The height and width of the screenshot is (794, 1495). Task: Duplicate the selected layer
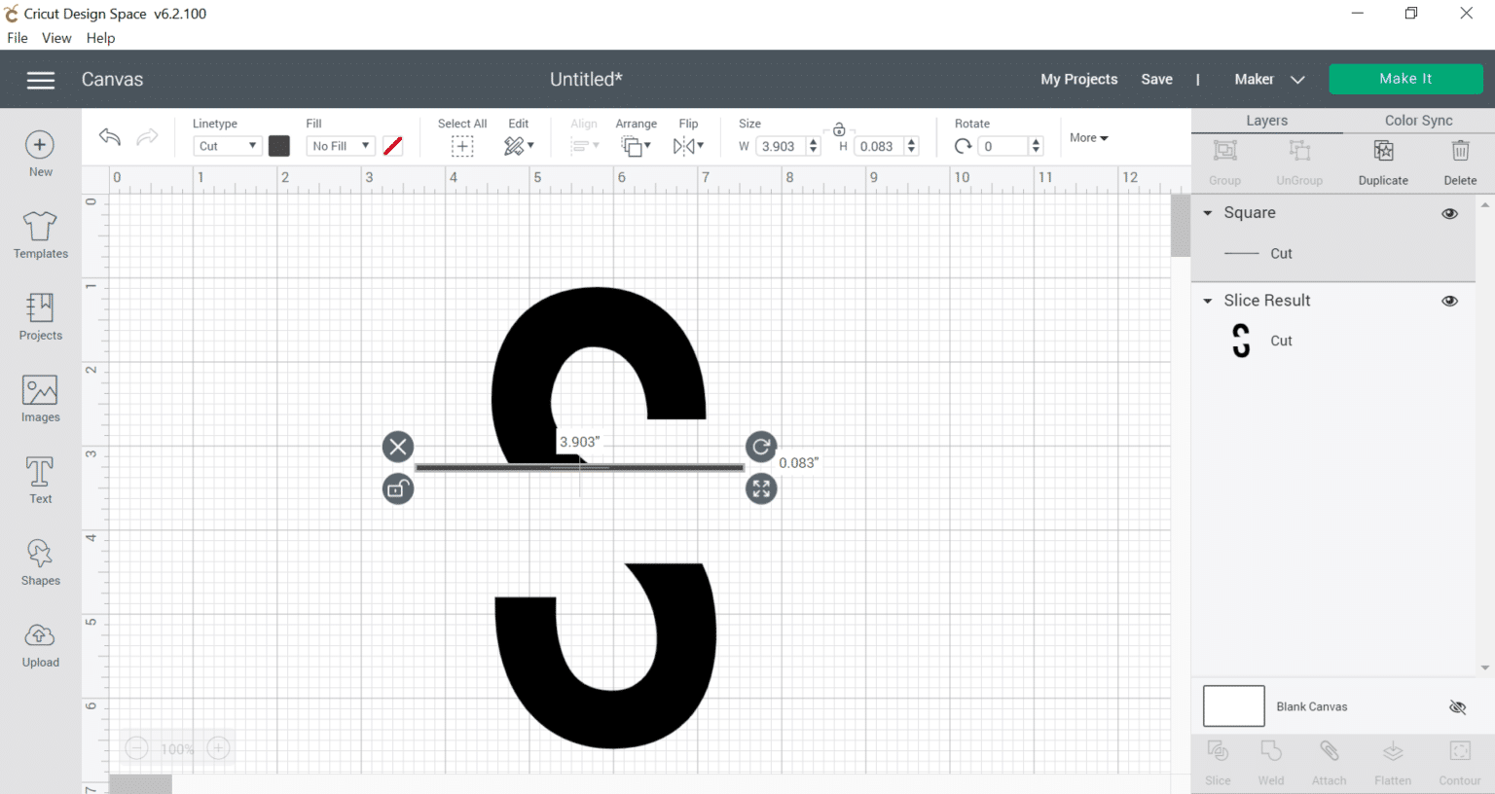click(1382, 161)
